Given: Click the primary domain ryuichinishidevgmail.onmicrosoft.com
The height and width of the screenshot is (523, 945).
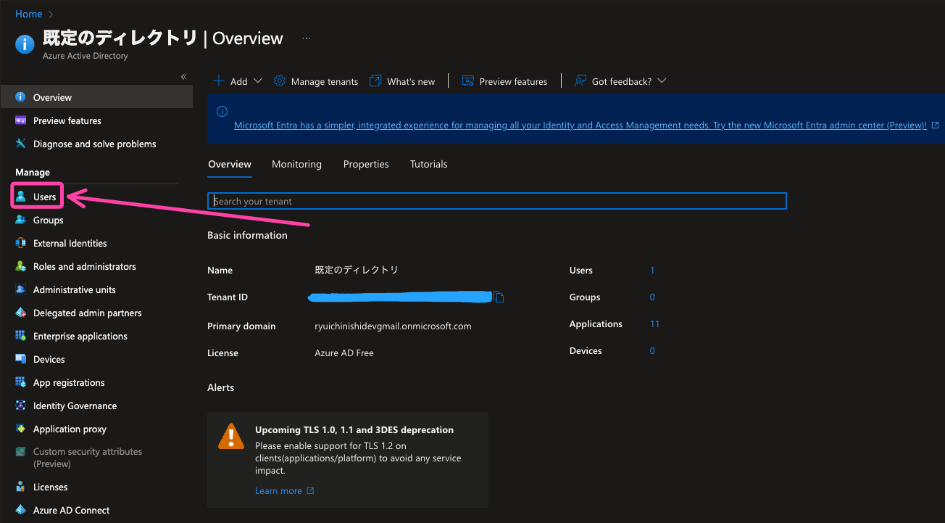Looking at the screenshot, I should (x=393, y=326).
